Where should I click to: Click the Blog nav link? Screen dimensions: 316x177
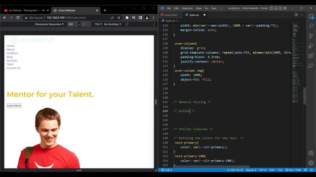click(x=9, y=57)
